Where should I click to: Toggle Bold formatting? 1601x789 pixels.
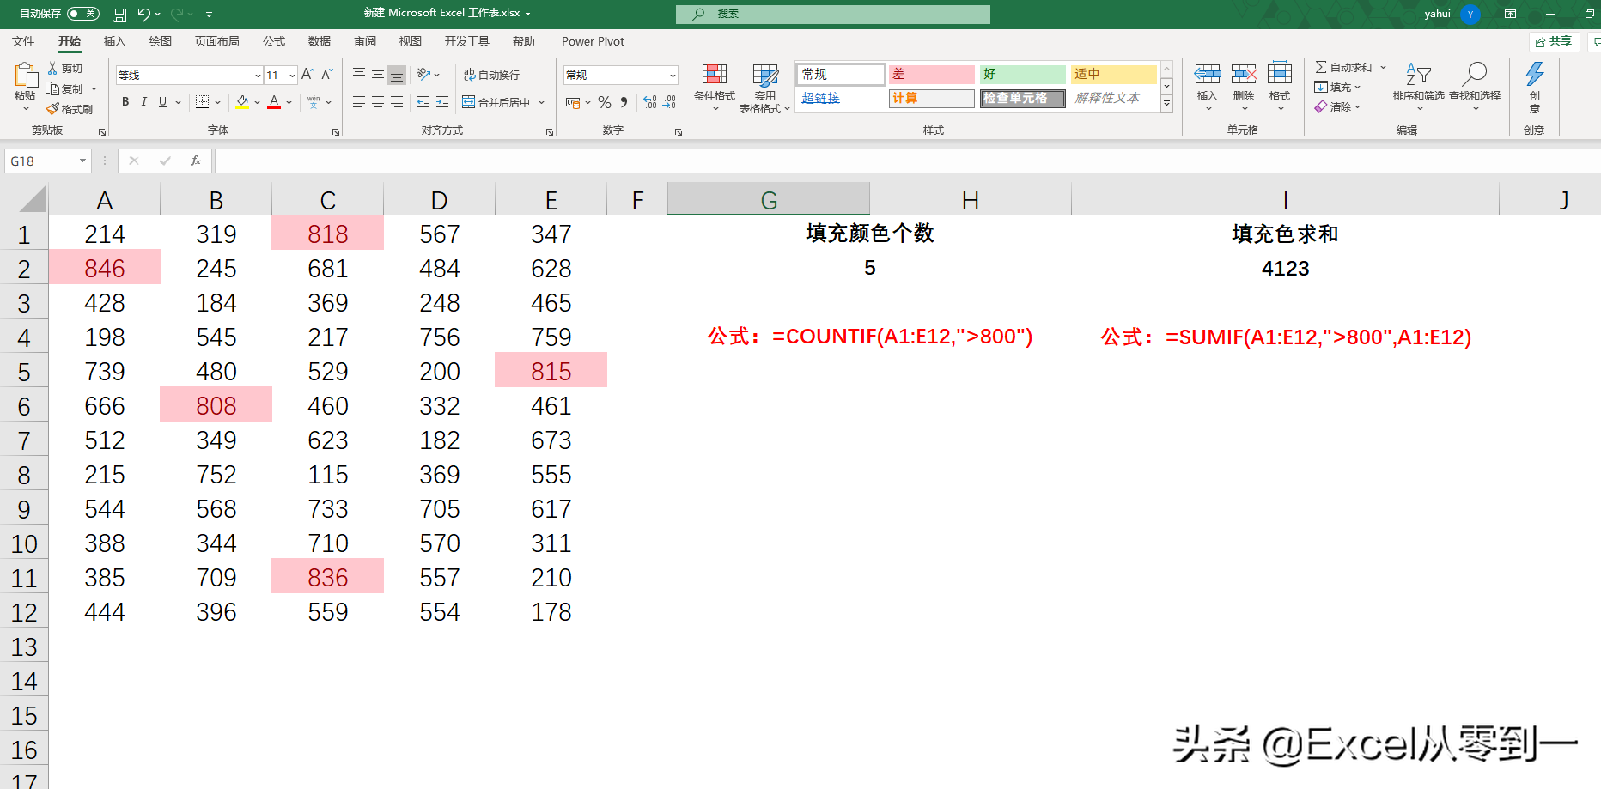coord(125,102)
